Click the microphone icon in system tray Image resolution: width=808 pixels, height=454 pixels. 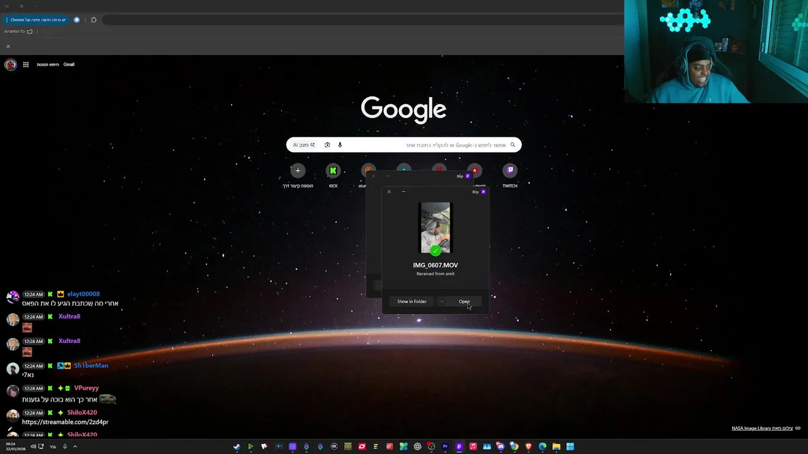tap(64, 446)
